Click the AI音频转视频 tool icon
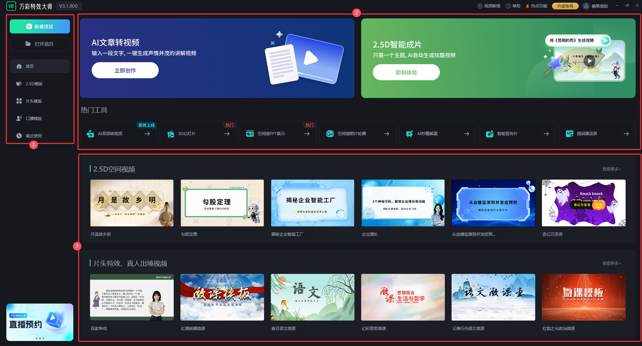This screenshot has height=346, width=642. [x=90, y=134]
